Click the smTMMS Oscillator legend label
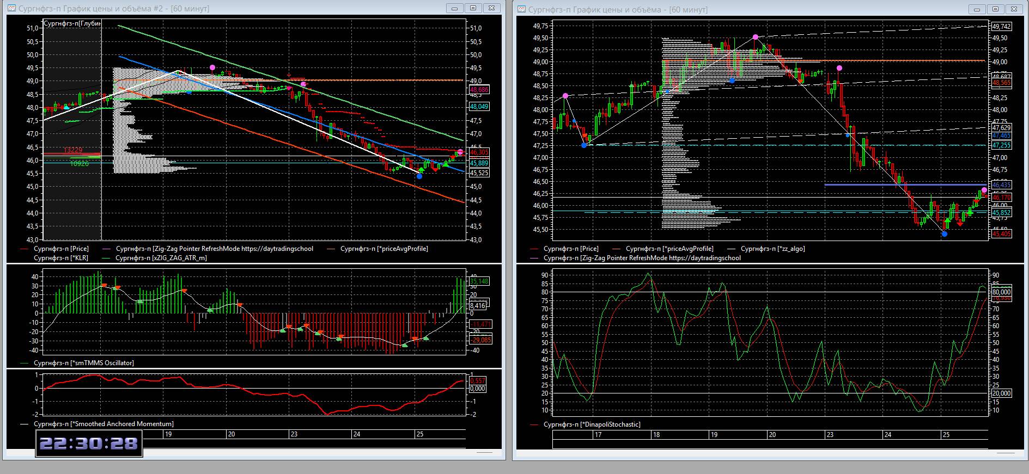The width and height of the screenshot is (1029, 474). click(x=83, y=362)
